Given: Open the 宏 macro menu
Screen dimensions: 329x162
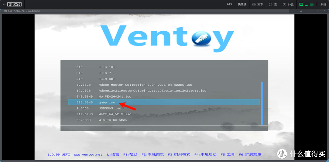Looking at the screenshot, I should click(x=273, y=4).
